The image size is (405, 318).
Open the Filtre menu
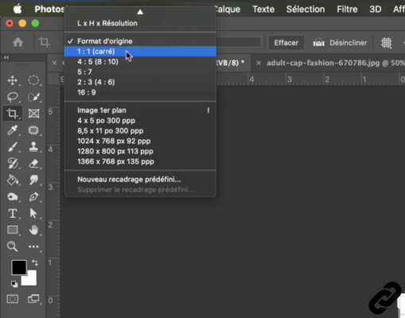(347, 9)
